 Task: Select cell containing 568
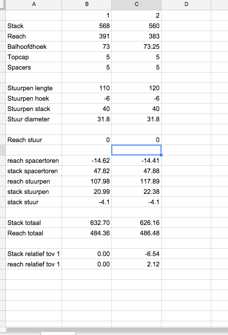point(87,26)
